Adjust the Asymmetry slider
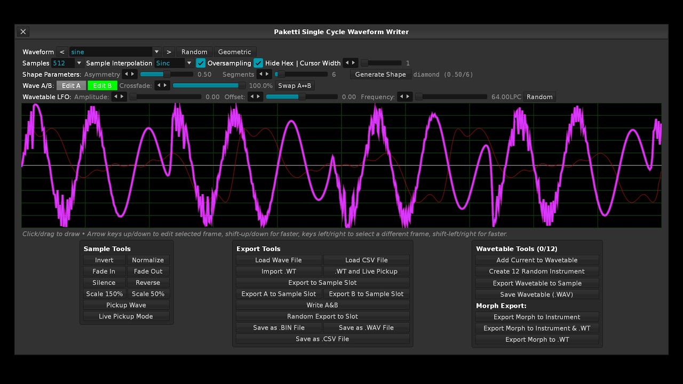Viewport: 683px width, 384px height. coord(167,74)
